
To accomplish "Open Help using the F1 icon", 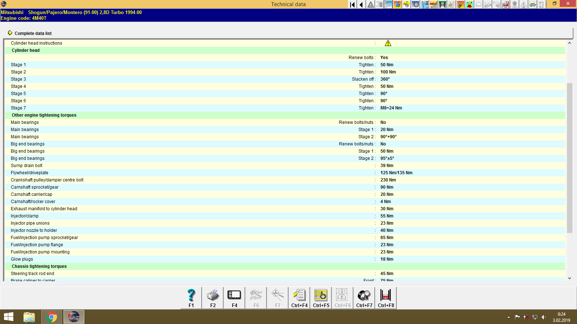I will point(190,298).
